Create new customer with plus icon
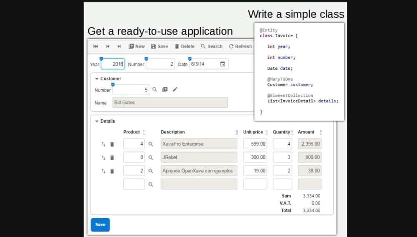The width and height of the screenshot is (417, 237). 165,90
